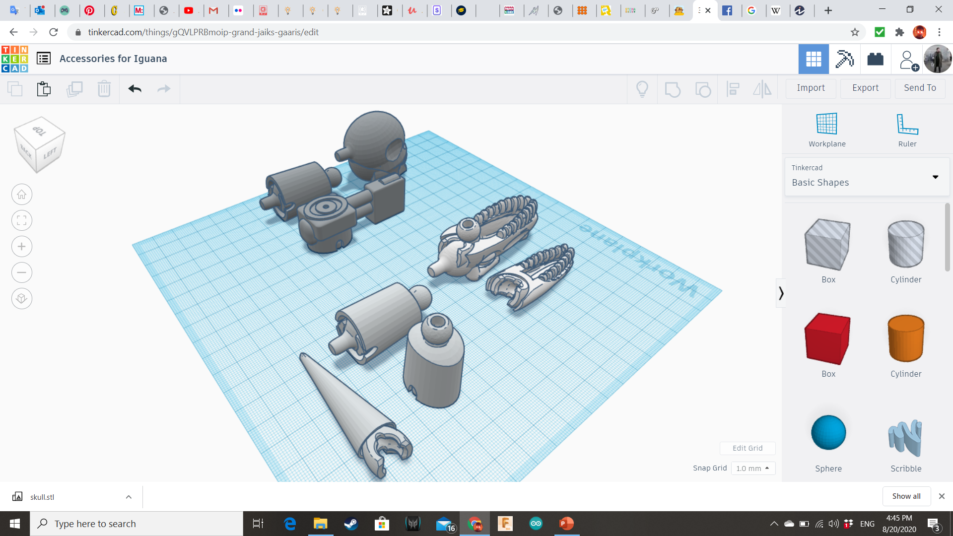Toggle orthographic perspective view cube icon
The image size is (953, 536).
pos(22,299)
